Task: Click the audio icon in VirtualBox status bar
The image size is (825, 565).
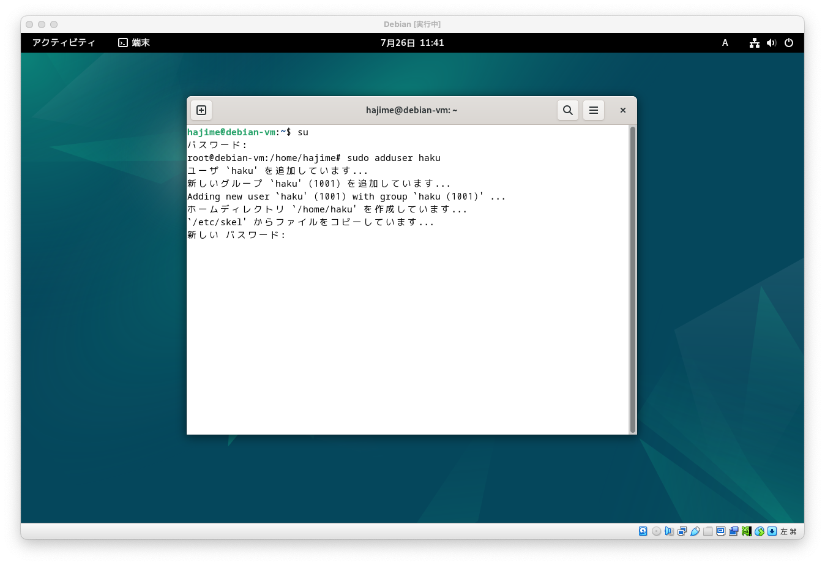Action: (x=669, y=531)
